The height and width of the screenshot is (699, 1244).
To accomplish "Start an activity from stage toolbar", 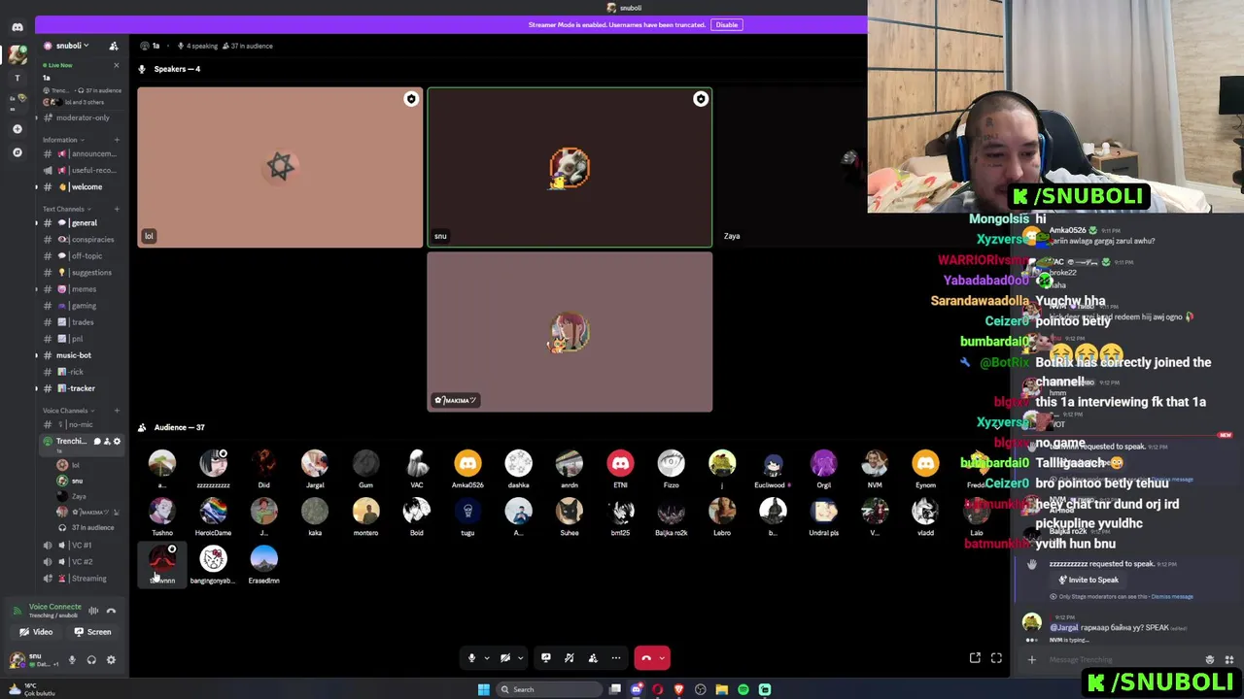I will click(570, 658).
